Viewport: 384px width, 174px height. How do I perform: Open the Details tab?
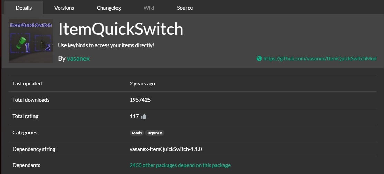click(23, 8)
